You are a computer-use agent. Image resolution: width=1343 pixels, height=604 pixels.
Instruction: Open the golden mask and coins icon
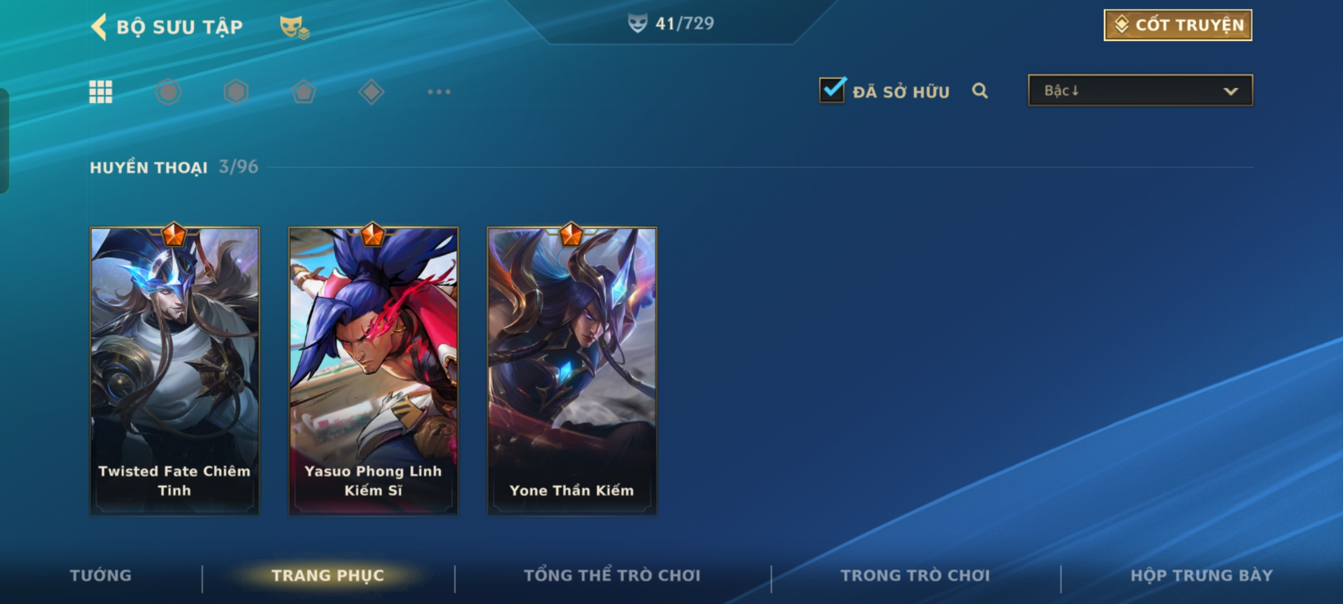point(294,27)
